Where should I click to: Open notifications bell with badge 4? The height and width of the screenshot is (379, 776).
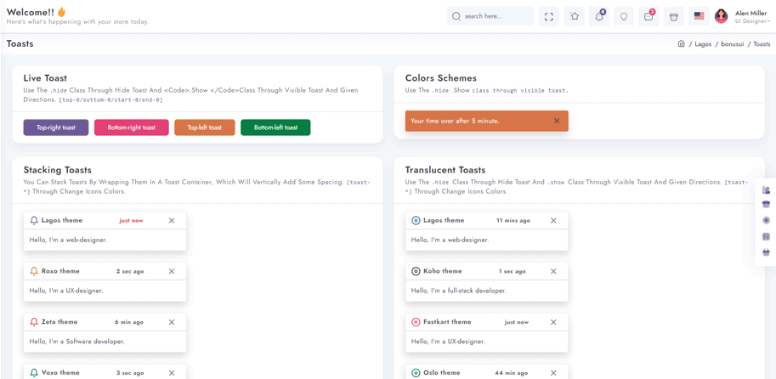[x=599, y=16]
